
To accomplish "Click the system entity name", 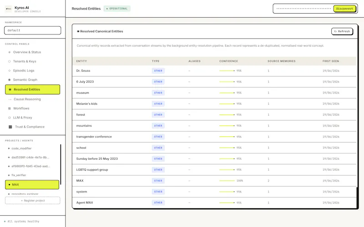I will 82,192.
